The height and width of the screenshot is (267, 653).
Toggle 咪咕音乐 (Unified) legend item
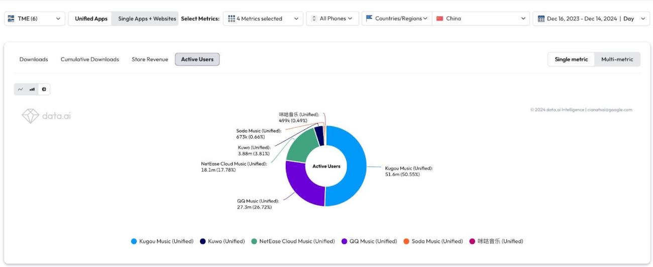coord(496,241)
